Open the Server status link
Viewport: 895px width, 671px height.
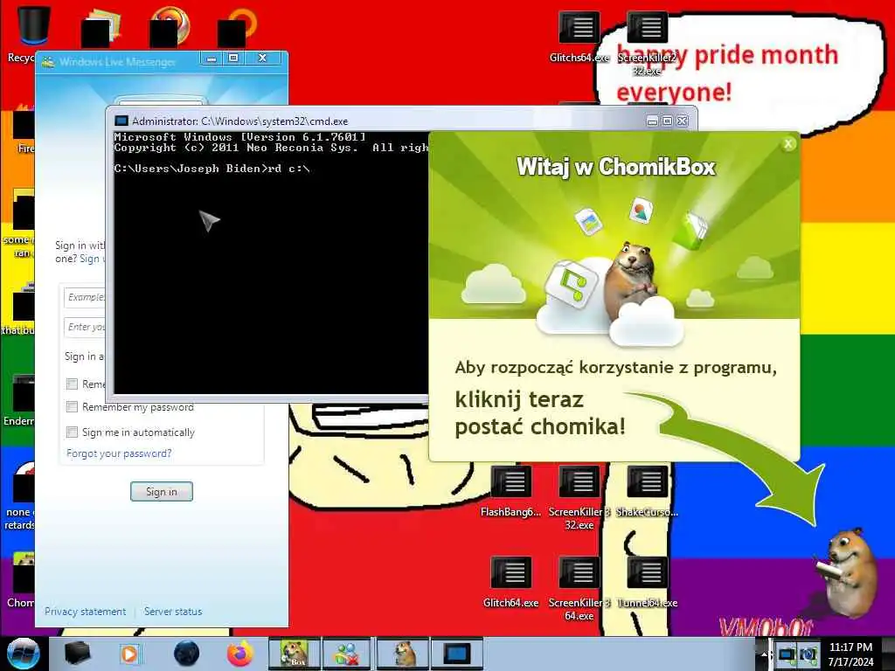click(x=173, y=611)
